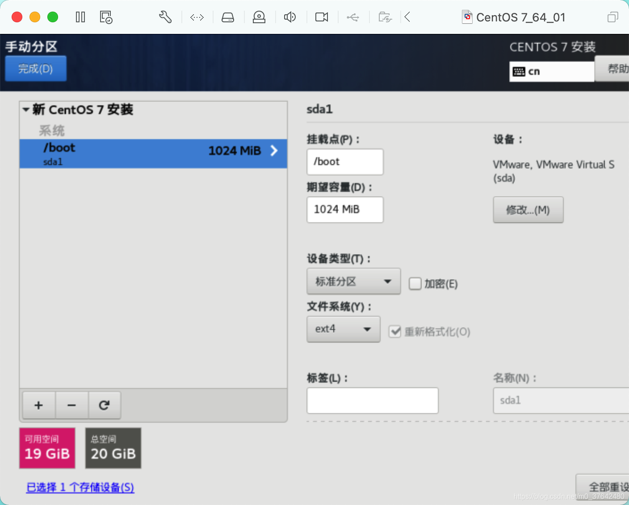Click the chevron arrow on the /boot row
The width and height of the screenshot is (629, 505).
(x=274, y=151)
